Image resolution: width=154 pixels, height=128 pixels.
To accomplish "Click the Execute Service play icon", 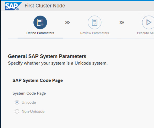I will [x=148, y=22].
